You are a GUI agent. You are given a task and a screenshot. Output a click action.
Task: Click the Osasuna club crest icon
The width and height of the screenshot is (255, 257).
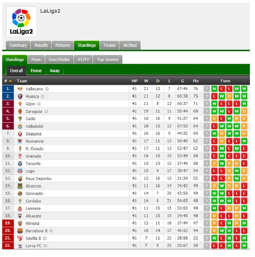20,134
